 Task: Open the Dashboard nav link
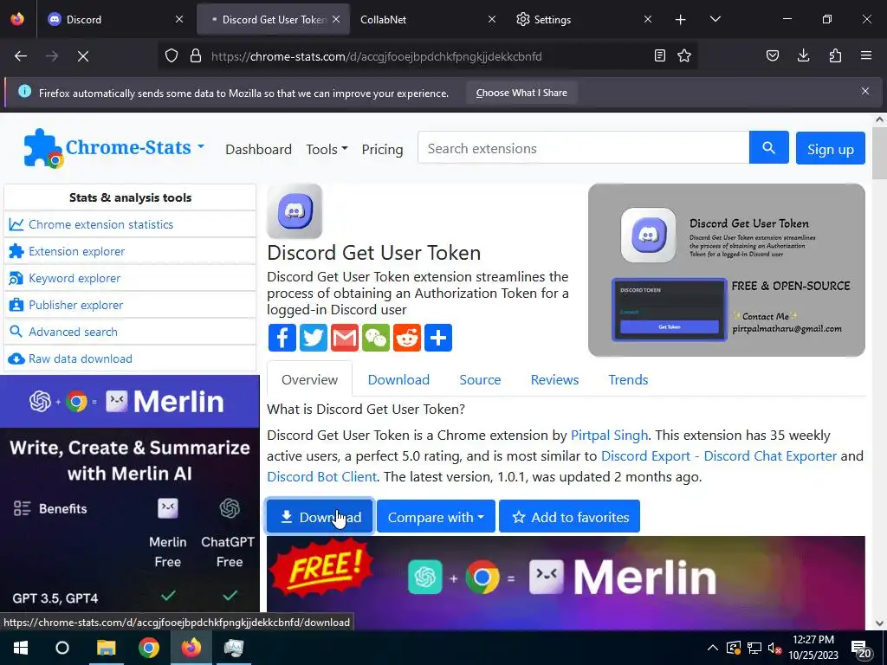258,149
